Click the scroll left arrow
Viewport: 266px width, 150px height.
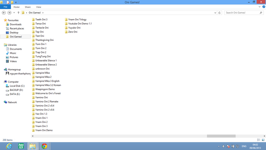33,136
